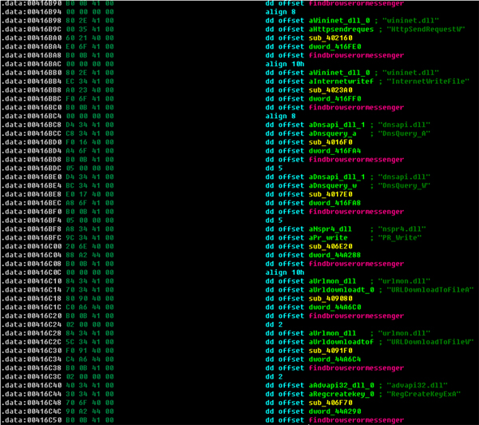Screen dimensions: 479x425
Task: Click the "PR_Write" comment
Action: coord(400,238)
